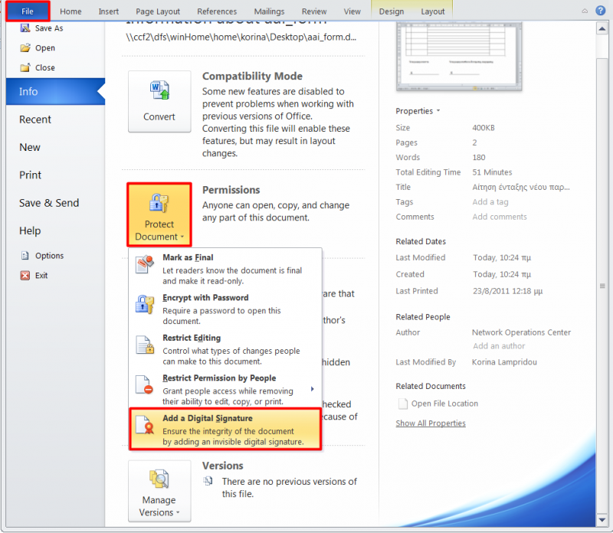Choose Add a Digital Signature entry
This screenshot has height=533, width=613.
pos(225,430)
